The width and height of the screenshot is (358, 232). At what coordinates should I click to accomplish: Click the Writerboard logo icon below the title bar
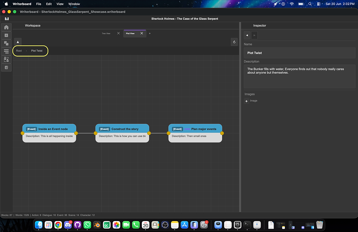point(7,19)
